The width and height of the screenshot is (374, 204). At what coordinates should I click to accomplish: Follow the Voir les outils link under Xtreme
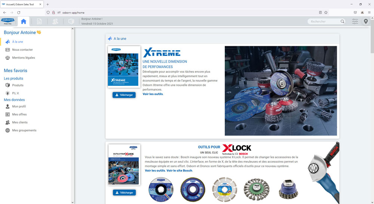[153, 94]
